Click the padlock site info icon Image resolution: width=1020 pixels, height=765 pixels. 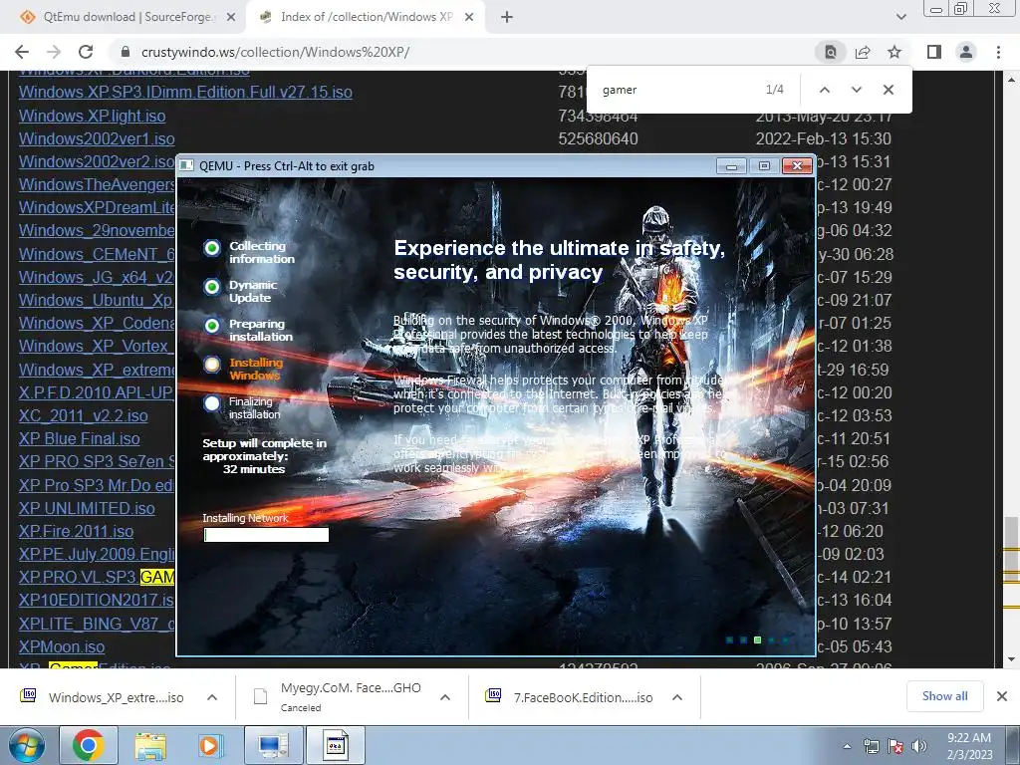126,52
